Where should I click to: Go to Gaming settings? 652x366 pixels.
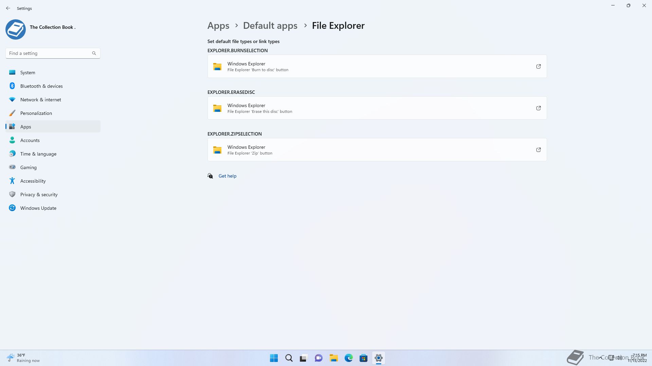[53, 167]
